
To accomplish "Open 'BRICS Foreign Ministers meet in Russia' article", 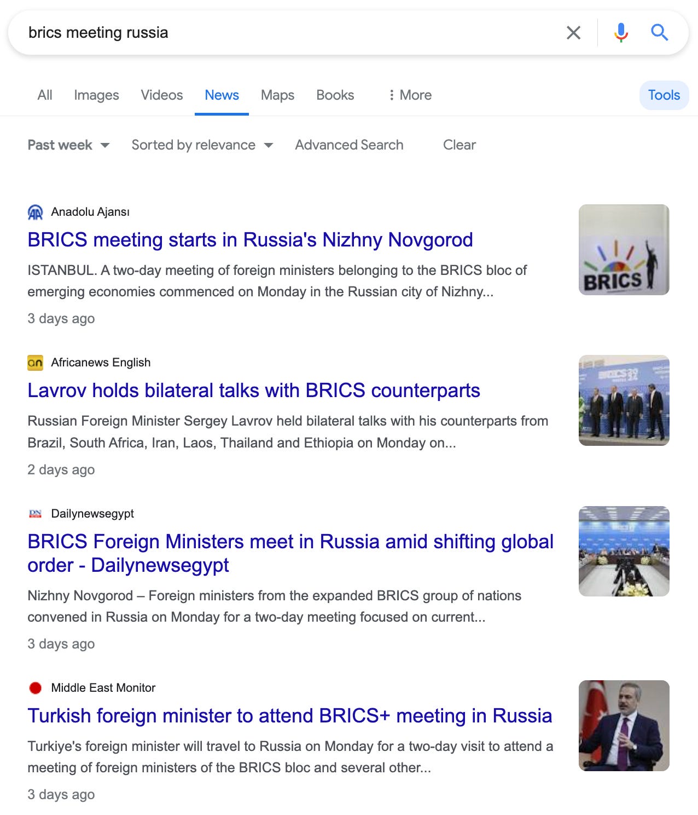I will point(290,553).
